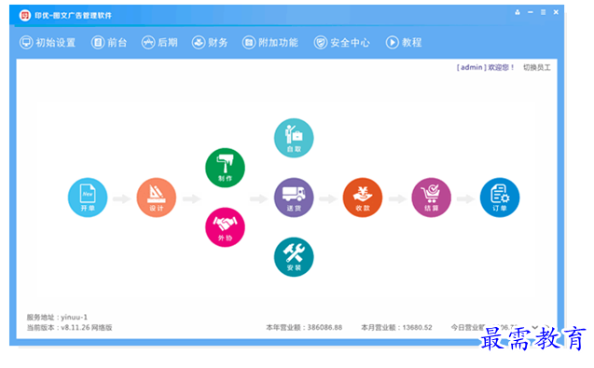Open the 开单 new order icon

[x=88, y=198]
